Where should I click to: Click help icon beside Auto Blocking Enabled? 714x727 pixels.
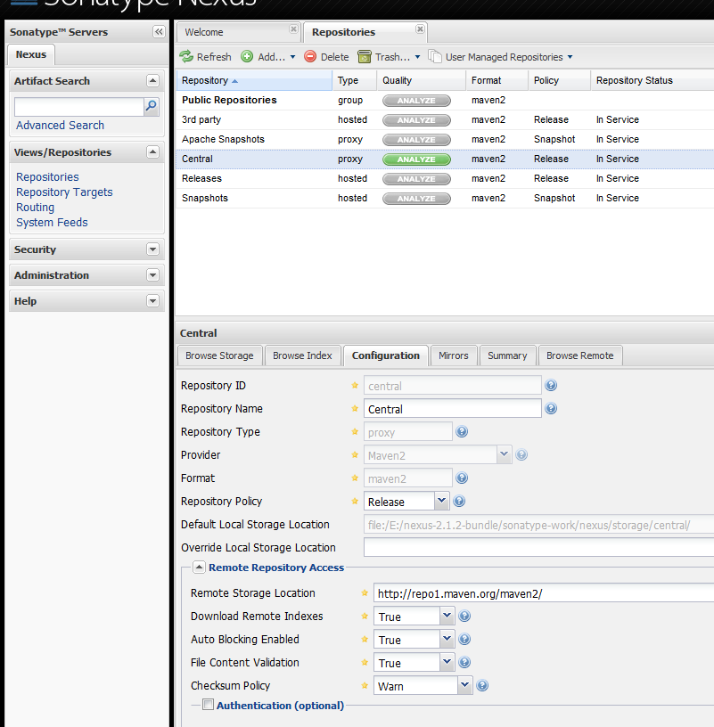(464, 639)
